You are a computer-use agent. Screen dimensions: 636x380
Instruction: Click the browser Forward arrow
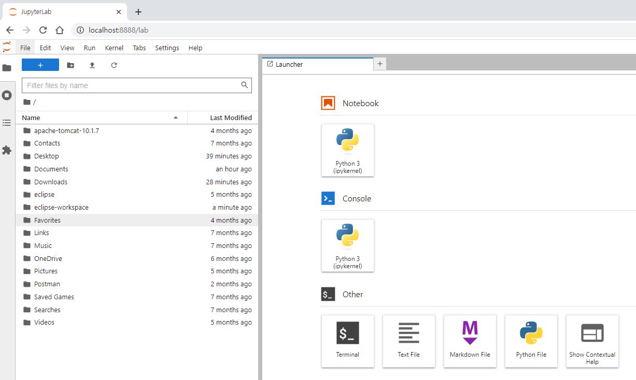coord(26,30)
